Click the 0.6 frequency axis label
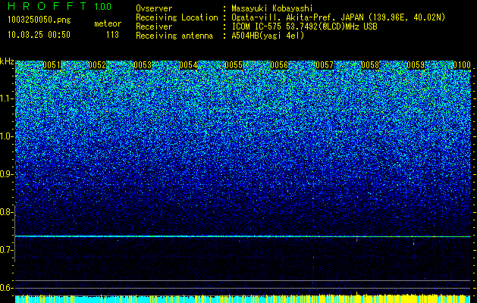 pos(6,288)
